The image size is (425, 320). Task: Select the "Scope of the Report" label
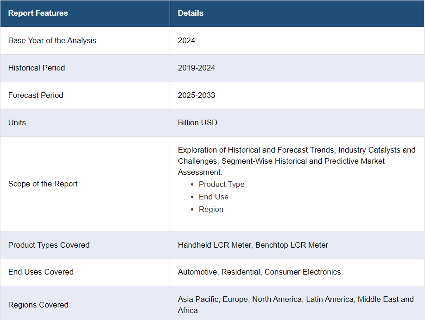pos(43,184)
